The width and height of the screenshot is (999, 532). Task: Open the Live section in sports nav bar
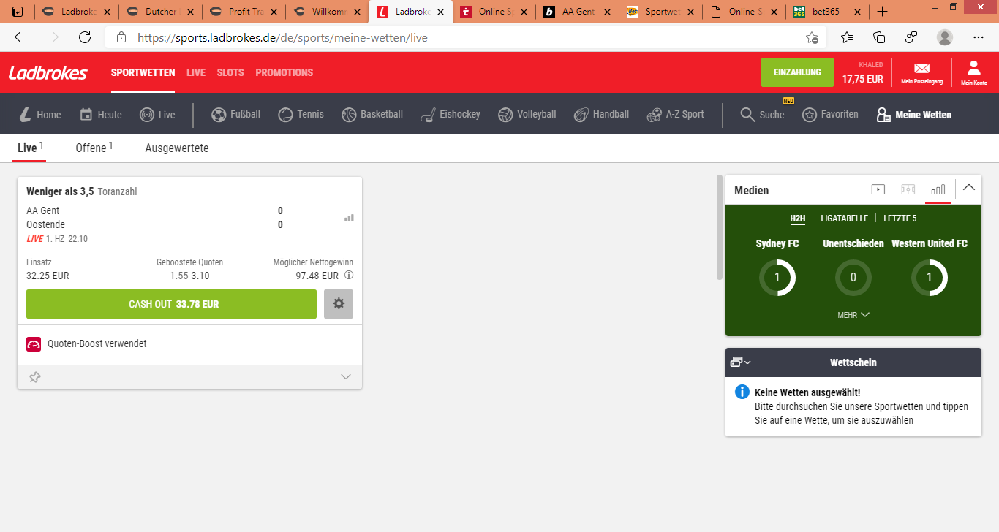point(157,114)
